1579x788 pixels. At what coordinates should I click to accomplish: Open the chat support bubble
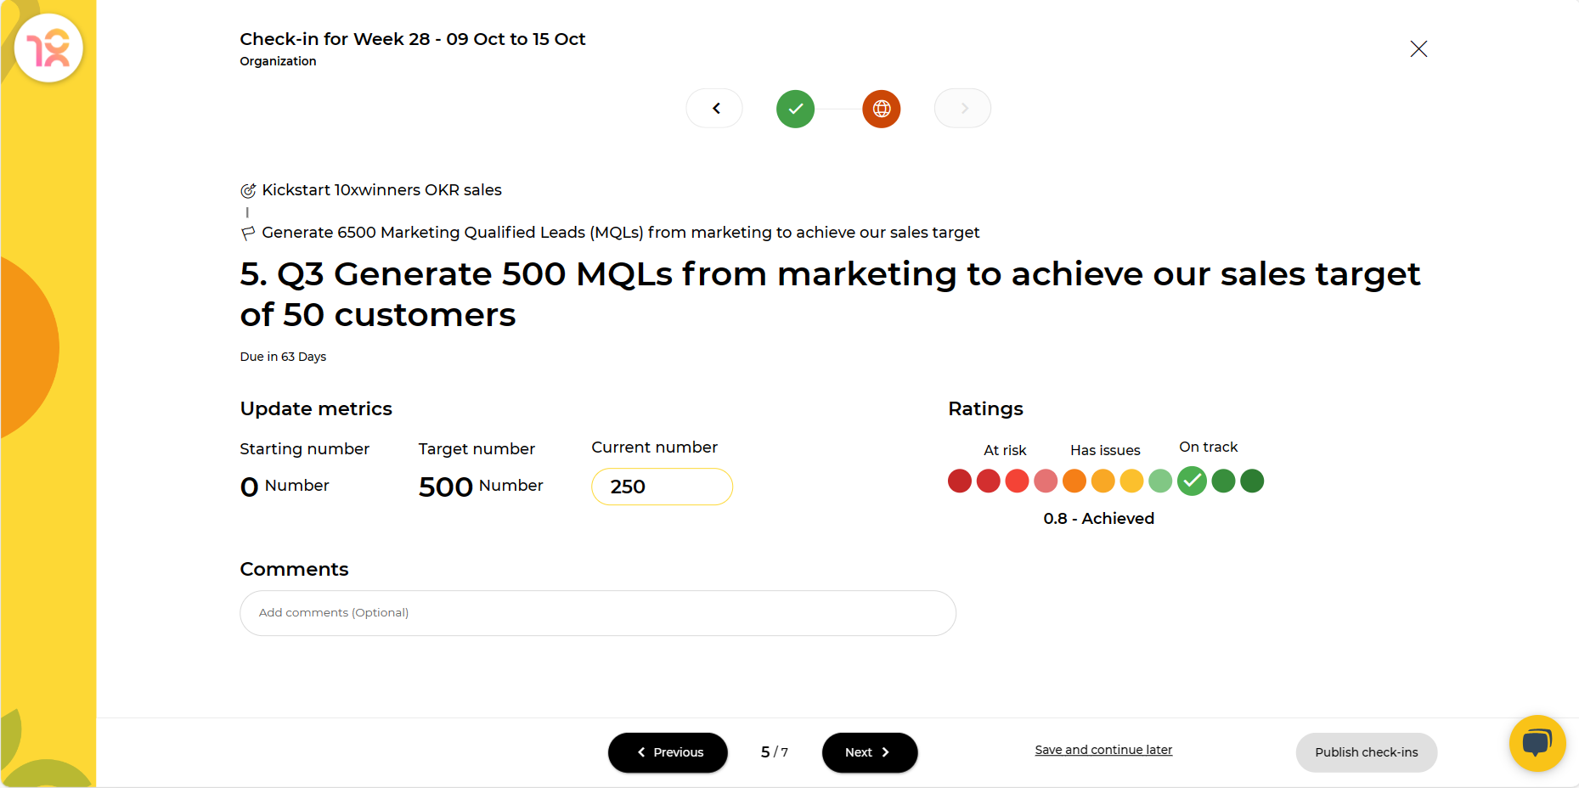coord(1537,743)
